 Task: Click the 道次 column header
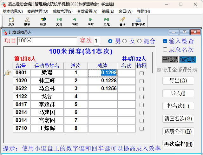(76, 66)
